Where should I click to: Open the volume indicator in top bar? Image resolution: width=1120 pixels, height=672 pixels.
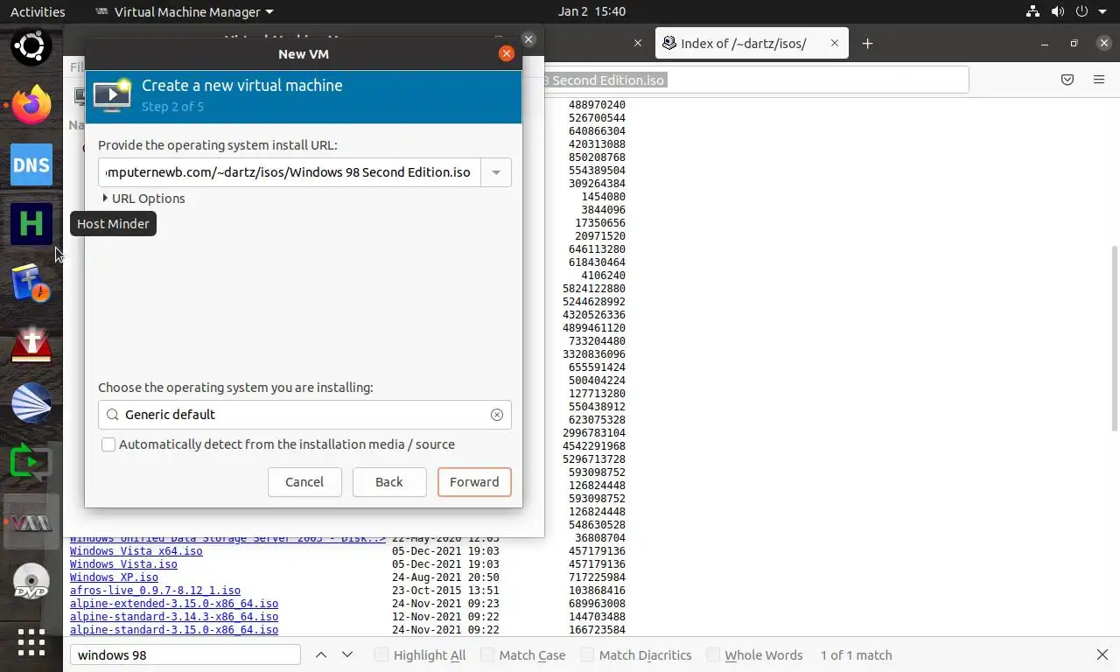click(1058, 11)
